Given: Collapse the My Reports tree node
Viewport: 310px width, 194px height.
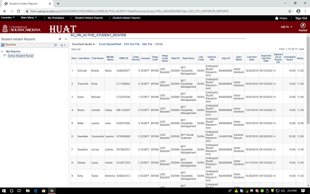Looking at the screenshot, I should [x=2, y=51].
